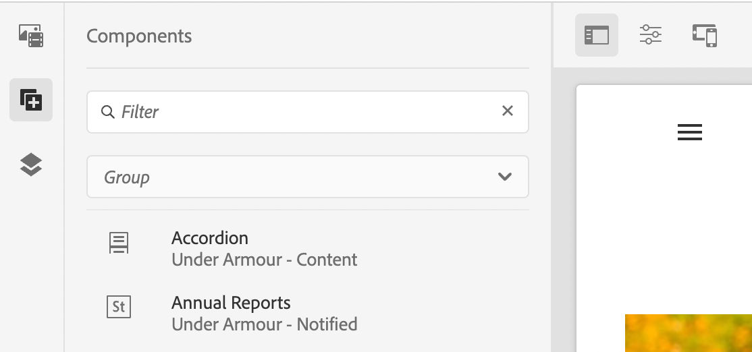Screen dimensions: 752x352
Task: Open Page Information settings icon
Action: pos(650,35)
